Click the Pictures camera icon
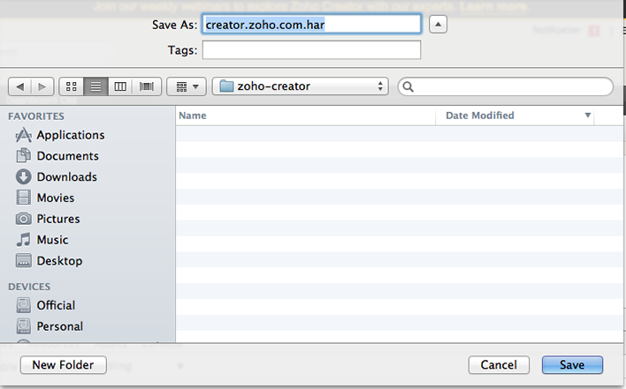Screen dimensions: 626x389 pyautogui.click(x=24, y=219)
